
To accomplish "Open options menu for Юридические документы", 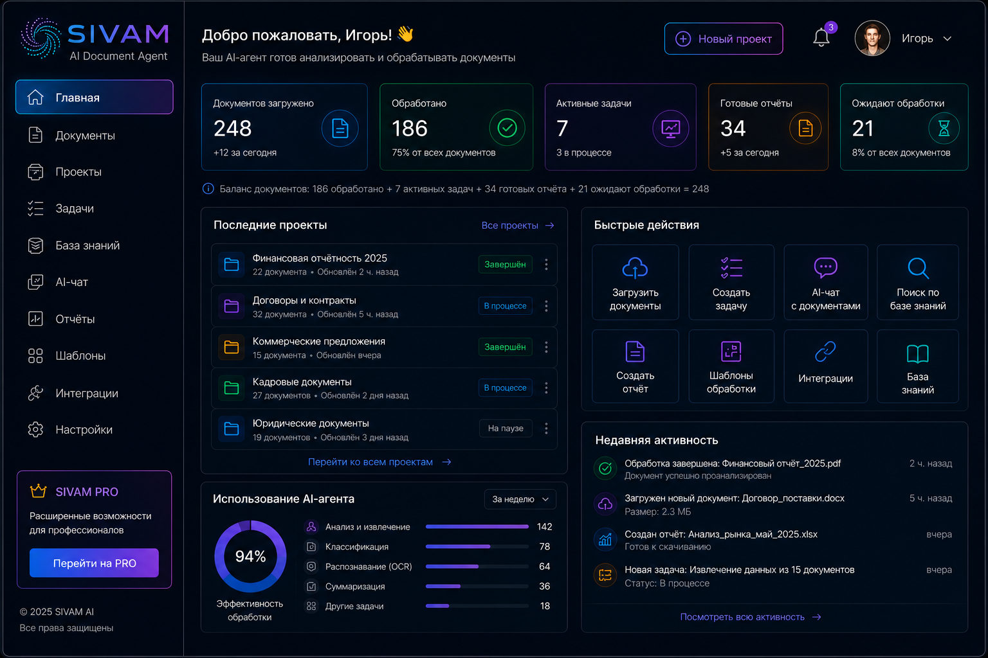I will [546, 428].
